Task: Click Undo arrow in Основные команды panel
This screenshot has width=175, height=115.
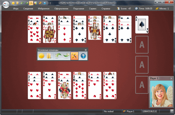Action: click(x=58, y=56)
